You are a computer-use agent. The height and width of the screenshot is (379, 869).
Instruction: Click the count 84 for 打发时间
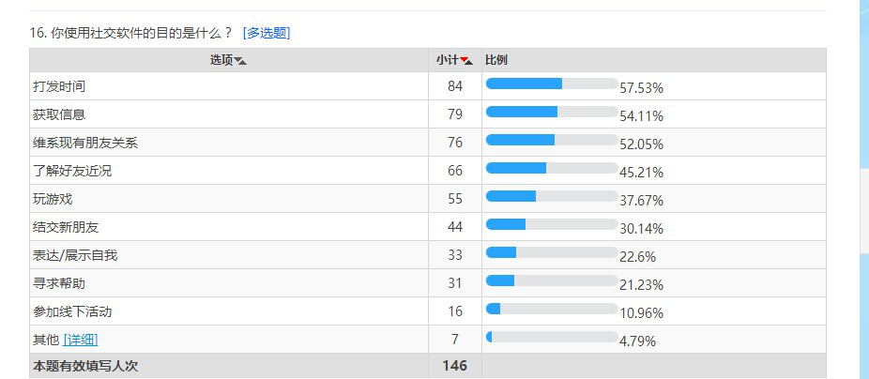[455, 86]
